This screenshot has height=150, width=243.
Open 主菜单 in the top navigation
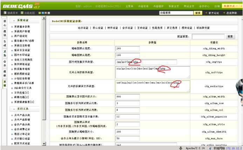(x=129, y=6)
